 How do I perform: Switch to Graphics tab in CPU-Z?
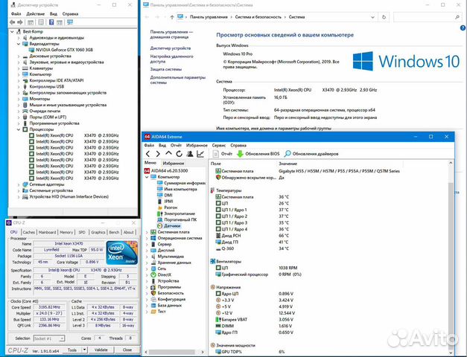(98, 232)
